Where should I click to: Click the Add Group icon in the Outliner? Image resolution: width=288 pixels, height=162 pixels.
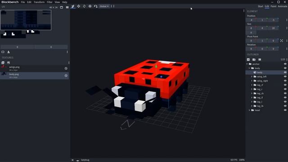tap(254, 59)
